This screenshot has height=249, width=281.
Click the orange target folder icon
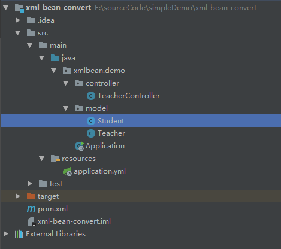pyautogui.click(x=31, y=196)
